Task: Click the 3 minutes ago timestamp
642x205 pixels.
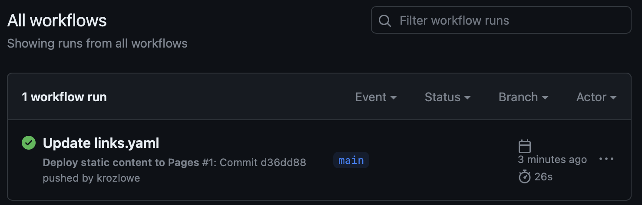Action: point(552,160)
